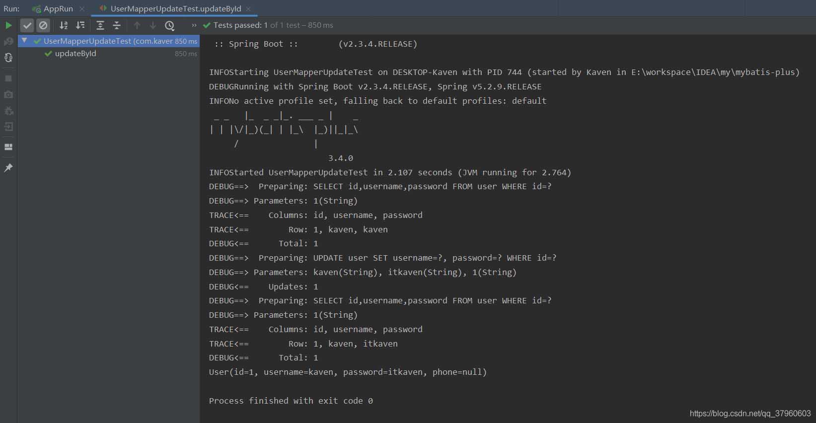816x423 pixels.
Task: Close the AppRun tab
Action: pyautogui.click(x=82, y=8)
